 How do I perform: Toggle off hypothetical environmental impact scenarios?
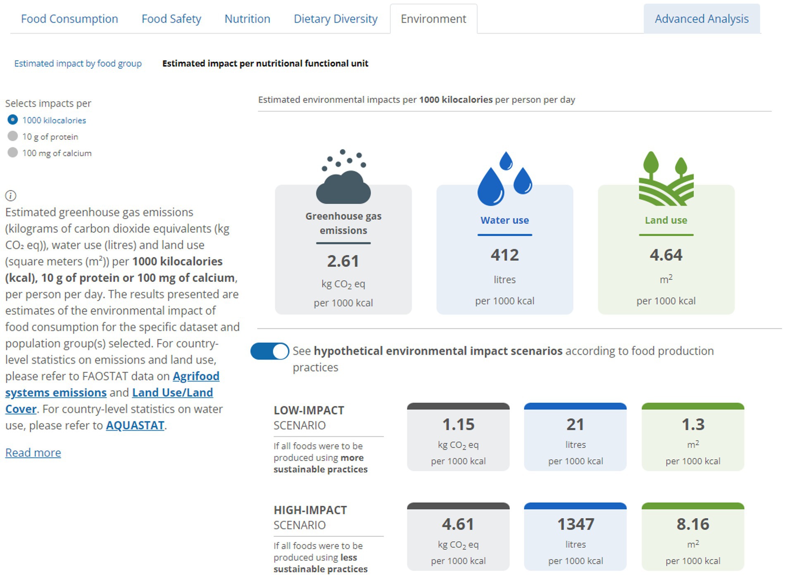pos(270,351)
